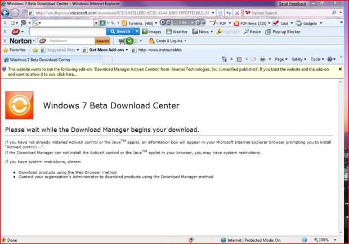349x244 pixels.
Task: Click the heading 'Windows 7 Beta Download Center'
Action: coord(111,105)
